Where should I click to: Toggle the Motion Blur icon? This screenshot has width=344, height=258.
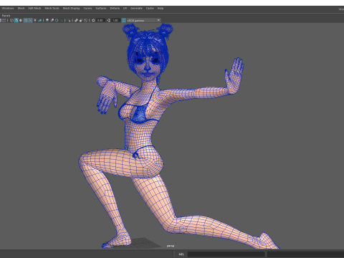[x=52, y=21]
